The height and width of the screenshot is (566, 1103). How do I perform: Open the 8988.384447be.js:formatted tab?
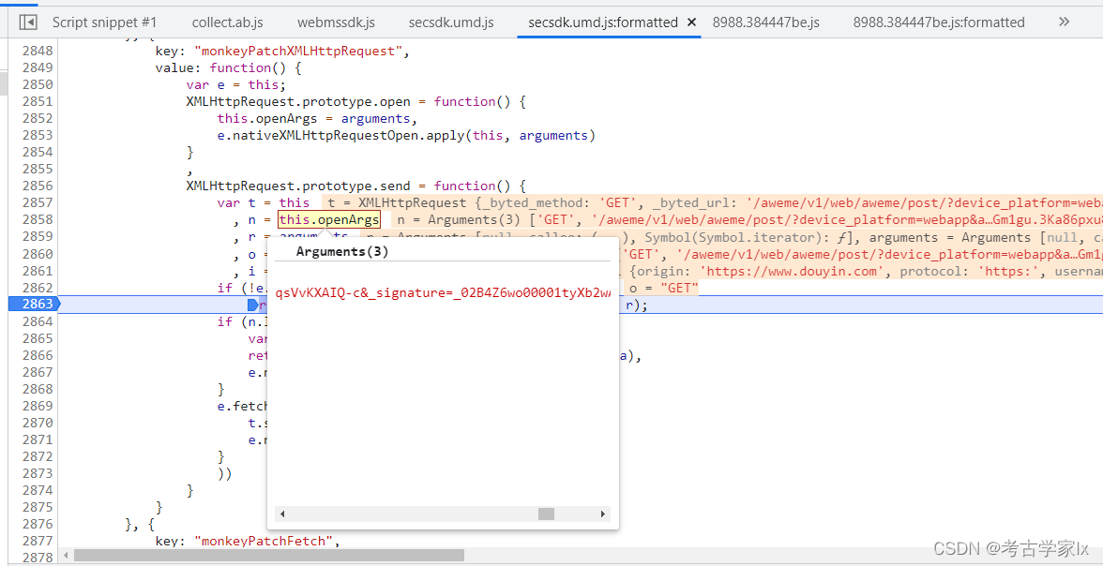[x=939, y=22]
